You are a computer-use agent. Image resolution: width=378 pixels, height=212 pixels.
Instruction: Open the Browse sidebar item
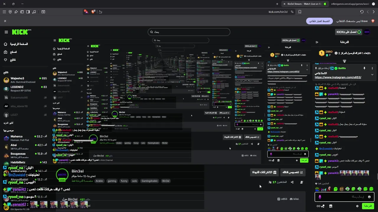pos(10,52)
